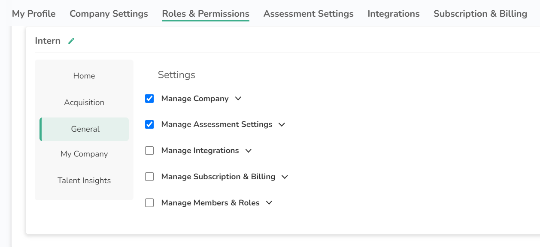The height and width of the screenshot is (247, 540).
Task: Enable the Manage Integrations checkbox
Action: pyautogui.click(x=149, y=151)
